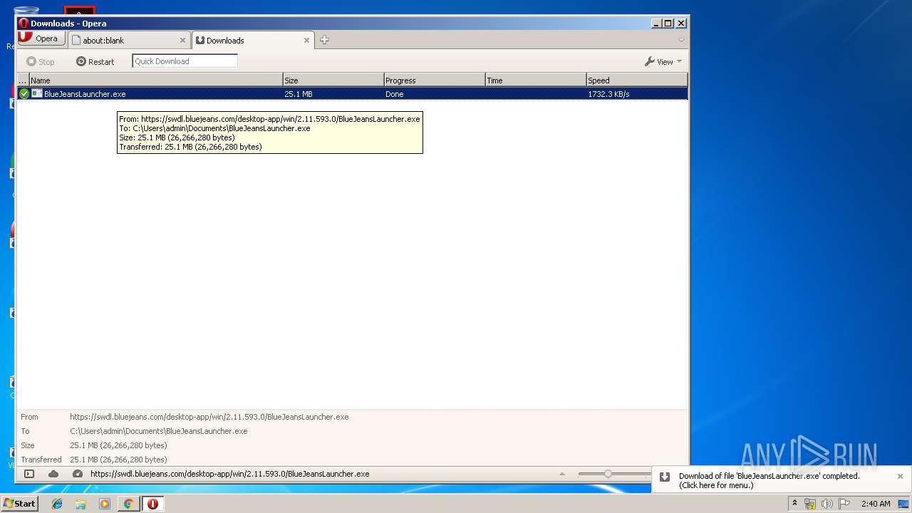The width and height of the screenshot is (912, 513).
Task: Click the To path in details pane
Action: click(x=158, y=431)
